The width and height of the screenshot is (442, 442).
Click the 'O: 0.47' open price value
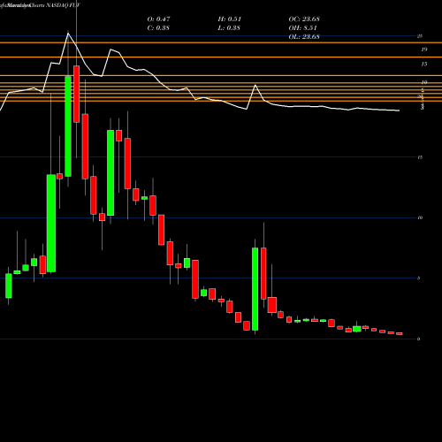158,19
